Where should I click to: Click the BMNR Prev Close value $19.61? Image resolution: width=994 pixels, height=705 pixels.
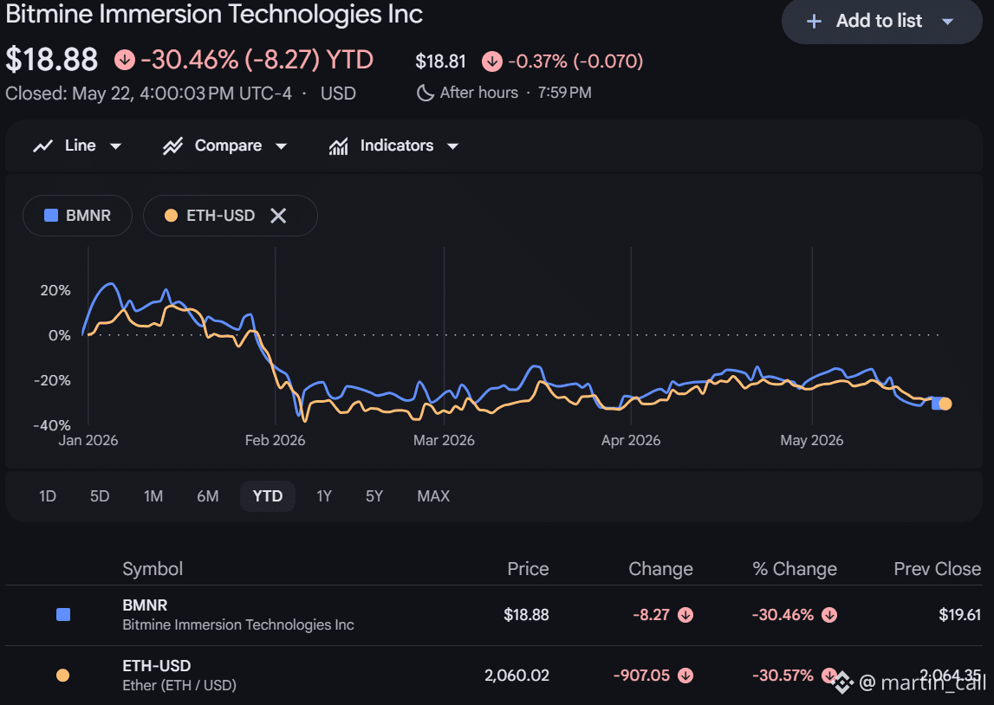point(959,615)
